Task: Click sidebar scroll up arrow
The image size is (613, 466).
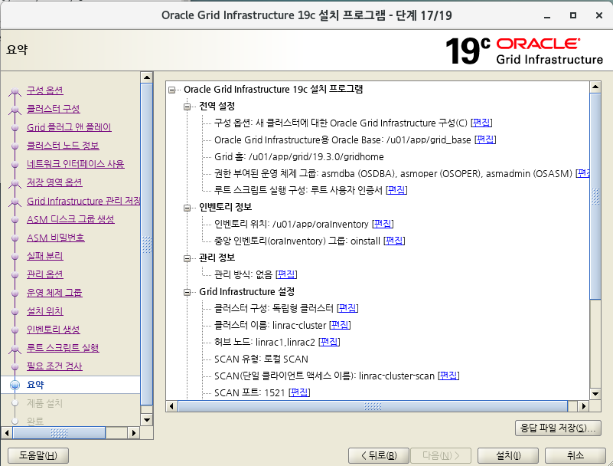Action: tap(147, 77)
